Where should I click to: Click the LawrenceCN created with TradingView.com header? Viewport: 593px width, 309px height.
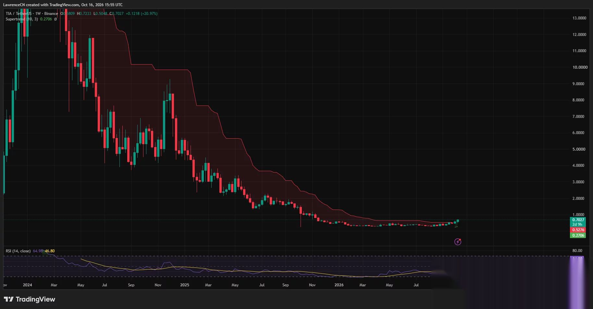click(63, 5)
